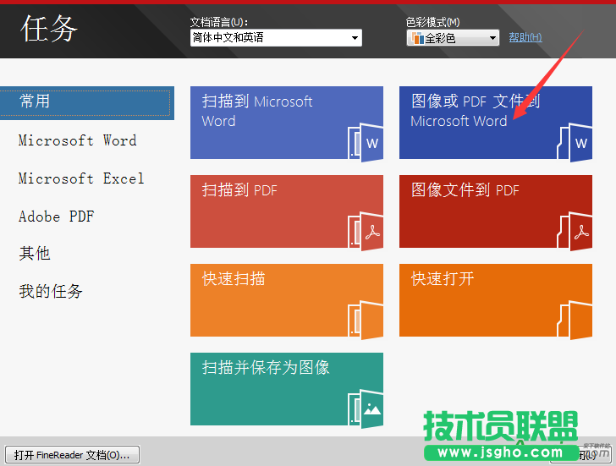The image size is (616, 466).
Task: Click the PDF icon on the 扫描到 PDF tile
Action: tap(366, 231)
